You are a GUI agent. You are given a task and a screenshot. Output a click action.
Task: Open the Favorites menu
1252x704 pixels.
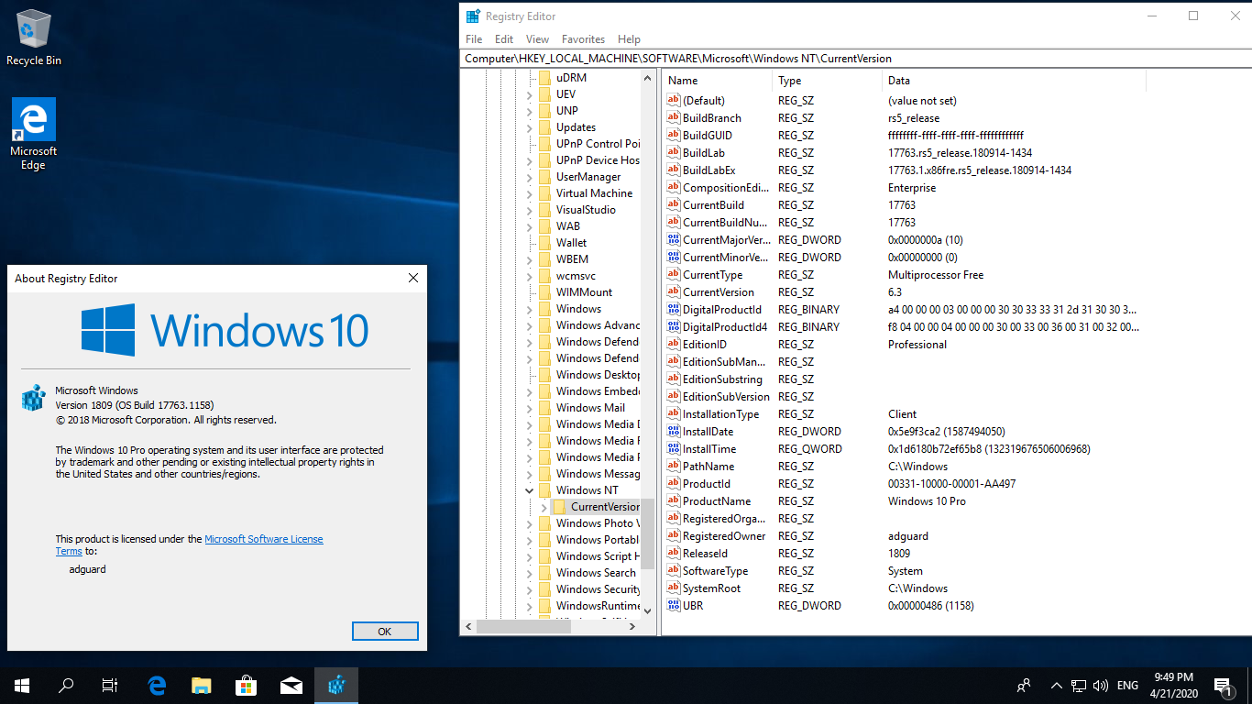click(584, 39)
